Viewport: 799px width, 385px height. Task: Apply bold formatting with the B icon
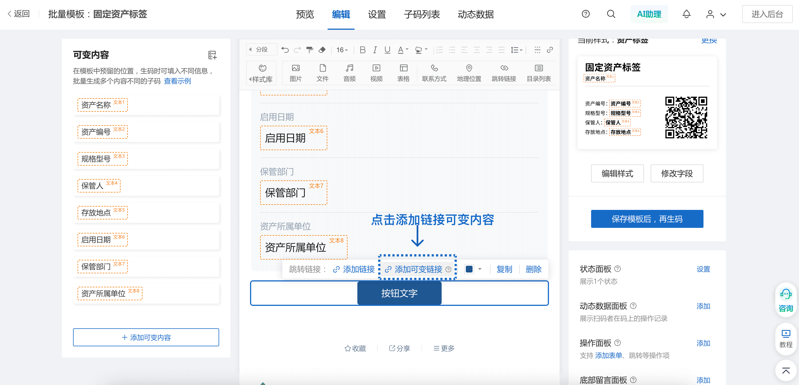tap(362, 50)
